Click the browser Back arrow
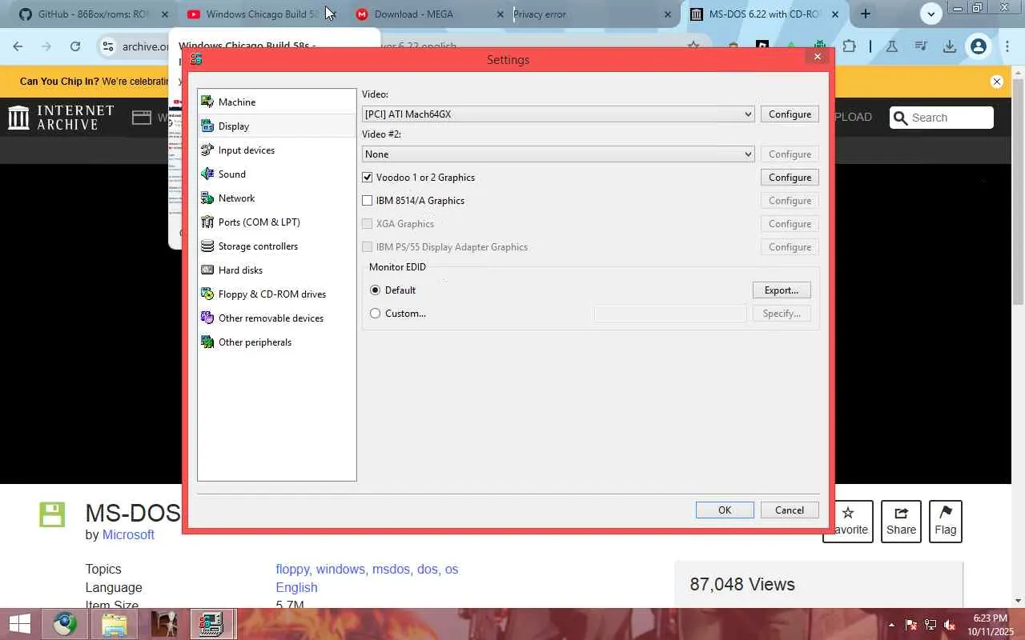 [18, 46]
